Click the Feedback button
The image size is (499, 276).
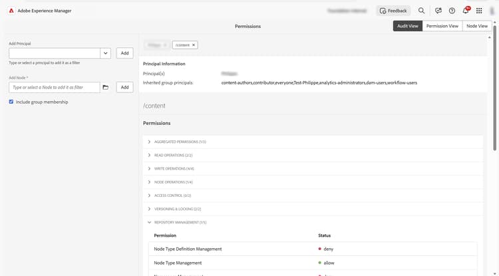point(393,11)
